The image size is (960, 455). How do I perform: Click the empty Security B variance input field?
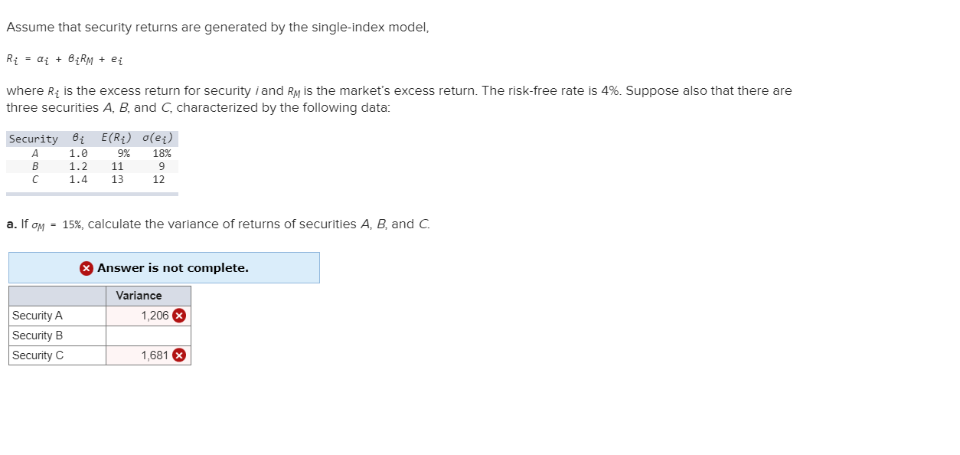click(x=147, y=335)
